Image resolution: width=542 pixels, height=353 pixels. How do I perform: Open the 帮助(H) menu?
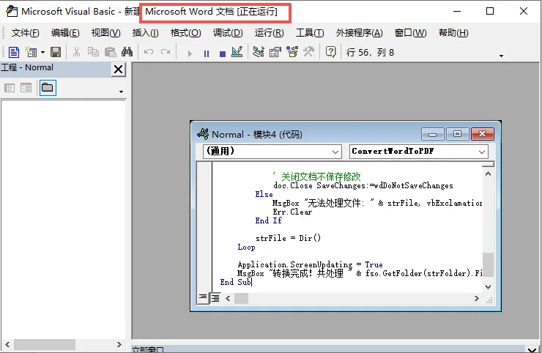[x=453, y=33]
